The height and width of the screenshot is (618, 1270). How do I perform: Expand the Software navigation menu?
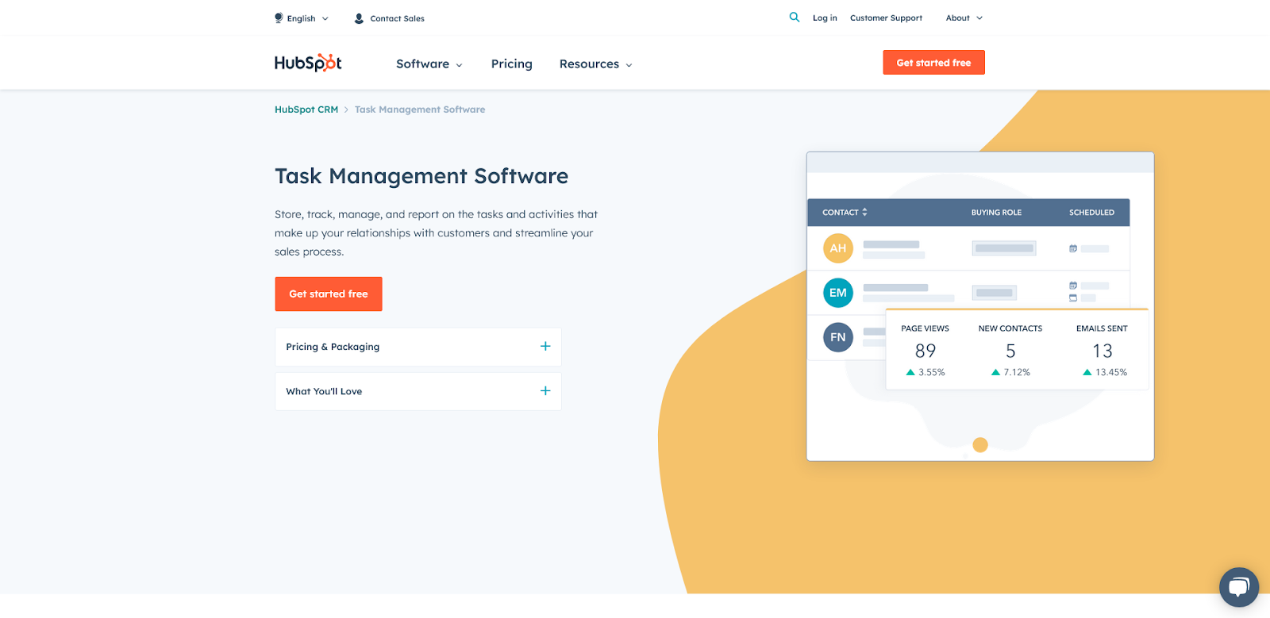pyautogui.click(x=429, y=64)
